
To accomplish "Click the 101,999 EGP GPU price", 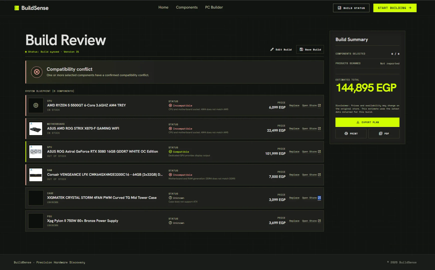I will 275,153.
